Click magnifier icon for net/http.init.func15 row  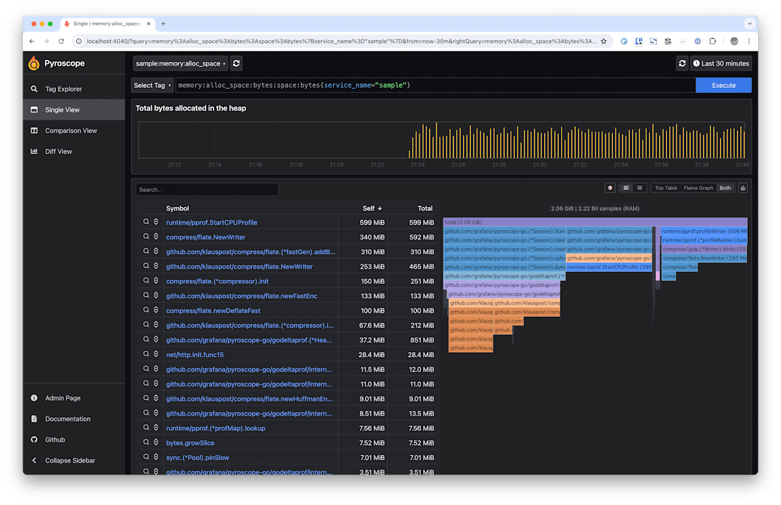click(146, 355)
